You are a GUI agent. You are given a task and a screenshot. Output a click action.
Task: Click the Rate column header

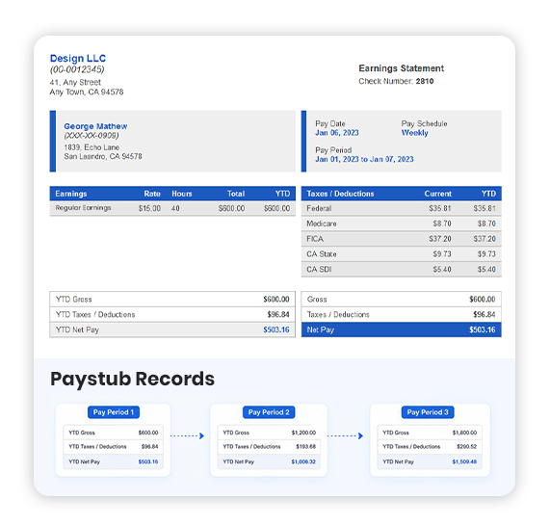tap(152, 194)
